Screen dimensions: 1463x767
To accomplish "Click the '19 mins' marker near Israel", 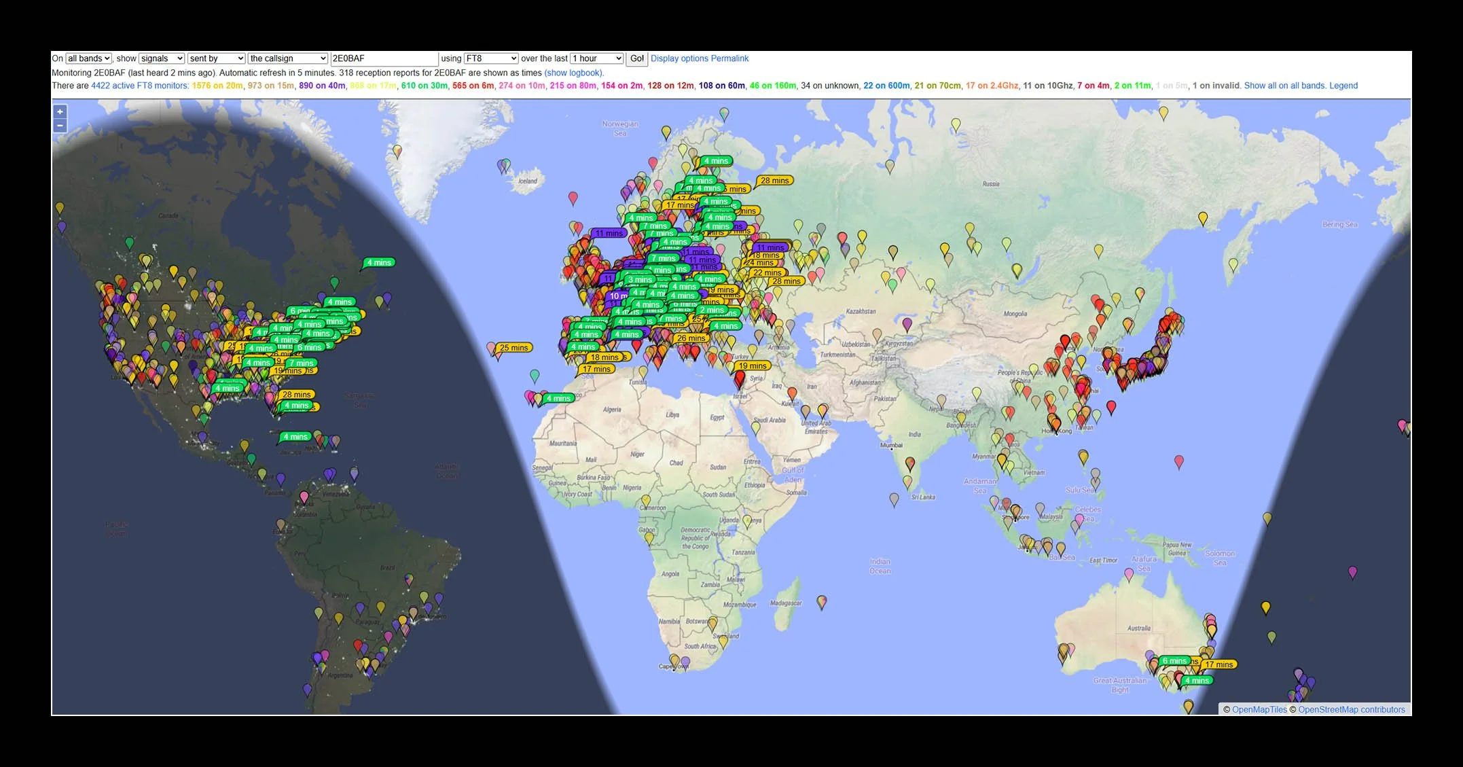I will point(752,366).
